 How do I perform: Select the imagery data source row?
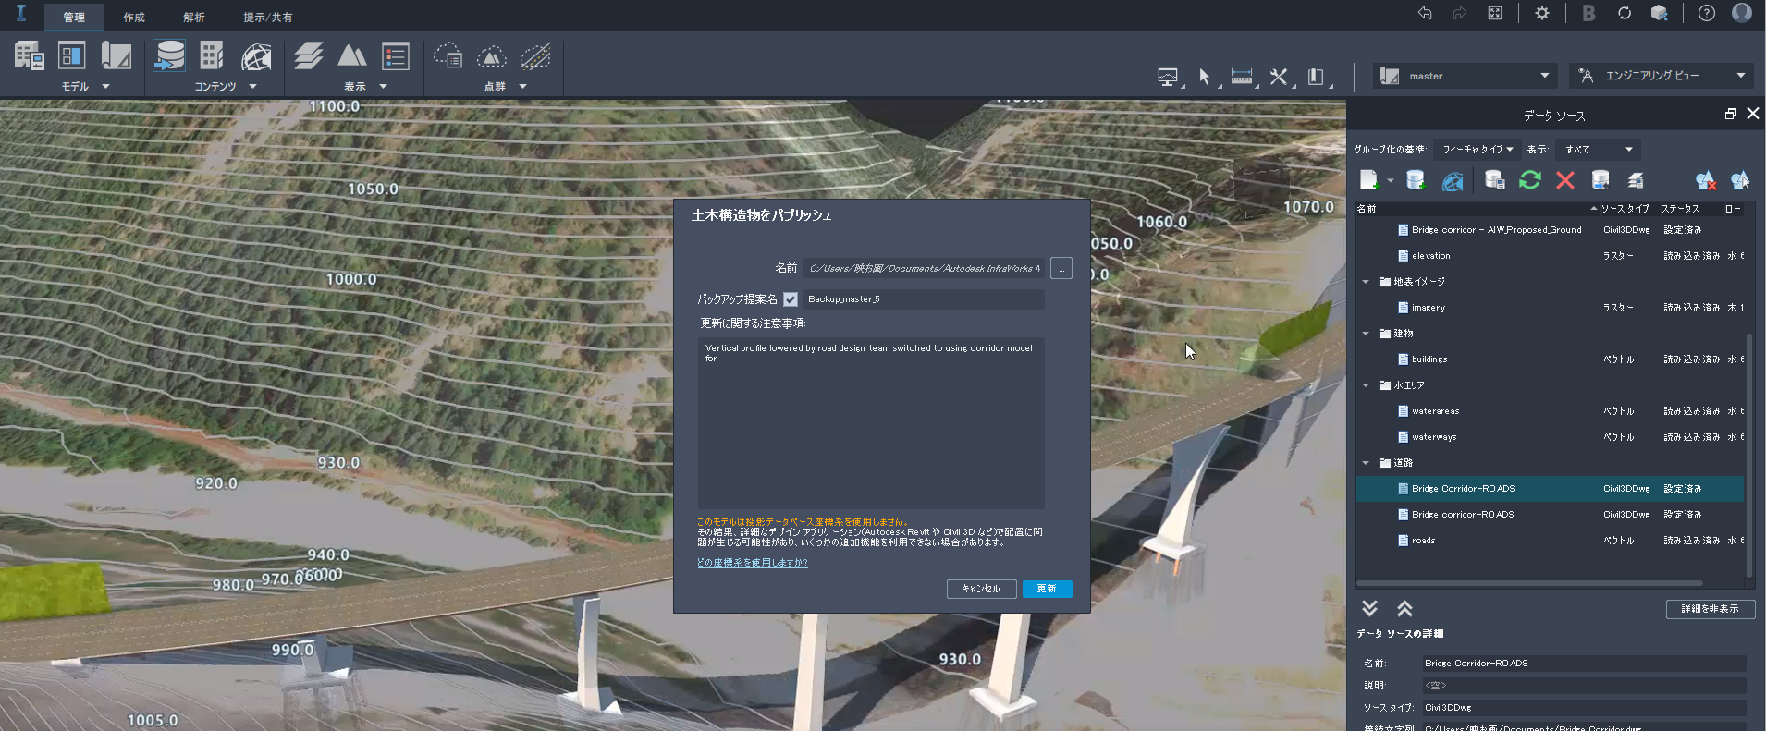pyautogui.click(x=1550, y=308)
